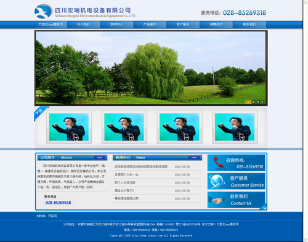The height and width of the screenshot is (242, 308).
Task: Click MORE button in the News header
Action: (194, 157)
